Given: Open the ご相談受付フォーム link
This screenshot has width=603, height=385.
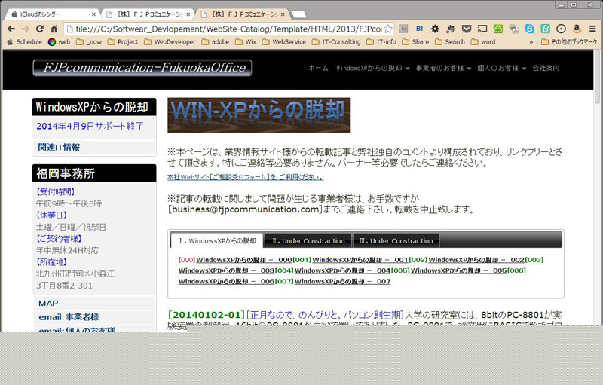Looking at the screenshot, I should 246,177.
